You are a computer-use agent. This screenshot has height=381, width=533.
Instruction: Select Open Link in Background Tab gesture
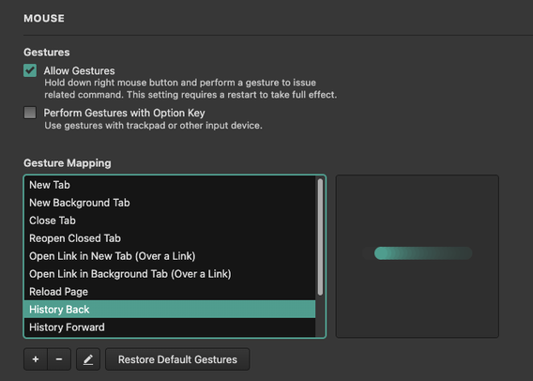[x=170, y=274]
